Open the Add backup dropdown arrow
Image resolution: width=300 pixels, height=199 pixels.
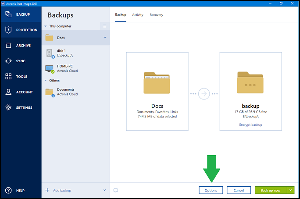[x=105, y=190]
